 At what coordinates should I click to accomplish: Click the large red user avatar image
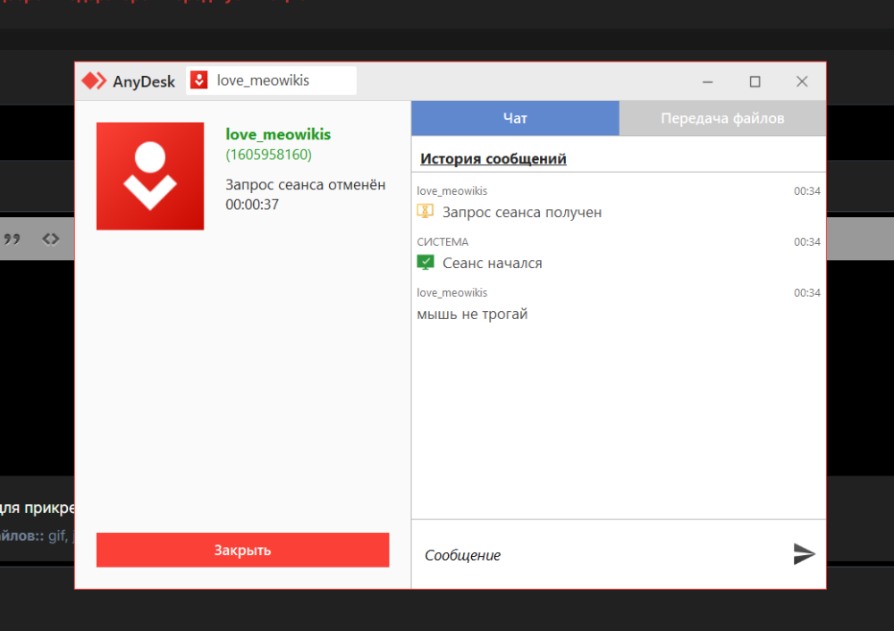(x=150, y=176)
